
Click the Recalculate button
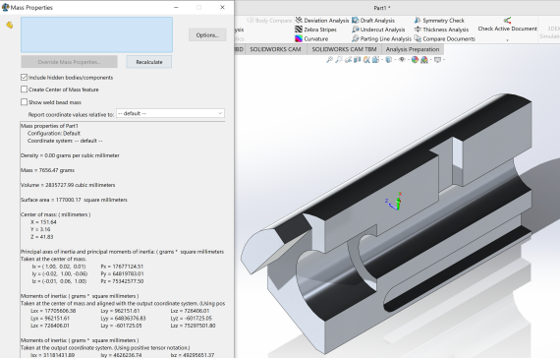(x=149, y=62)
